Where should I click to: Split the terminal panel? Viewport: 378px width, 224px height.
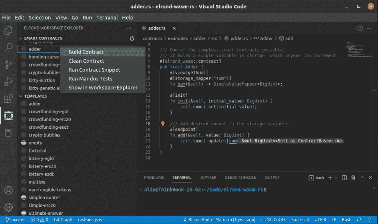[344, 178]
